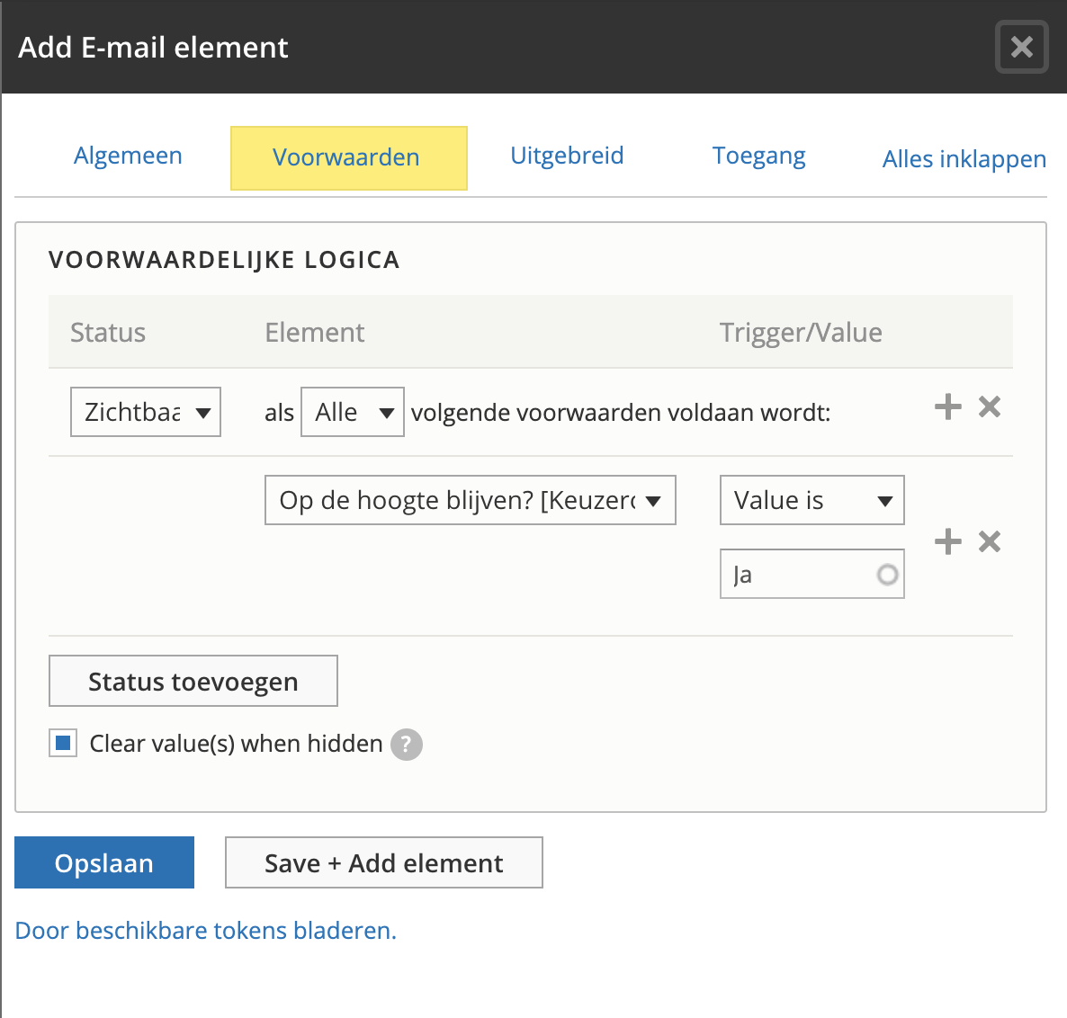The height and width of the screenshot is (1018, 1067).
Task: Follow the Door beschikbare tokens bladeren link
Action: tap(206, 930)
